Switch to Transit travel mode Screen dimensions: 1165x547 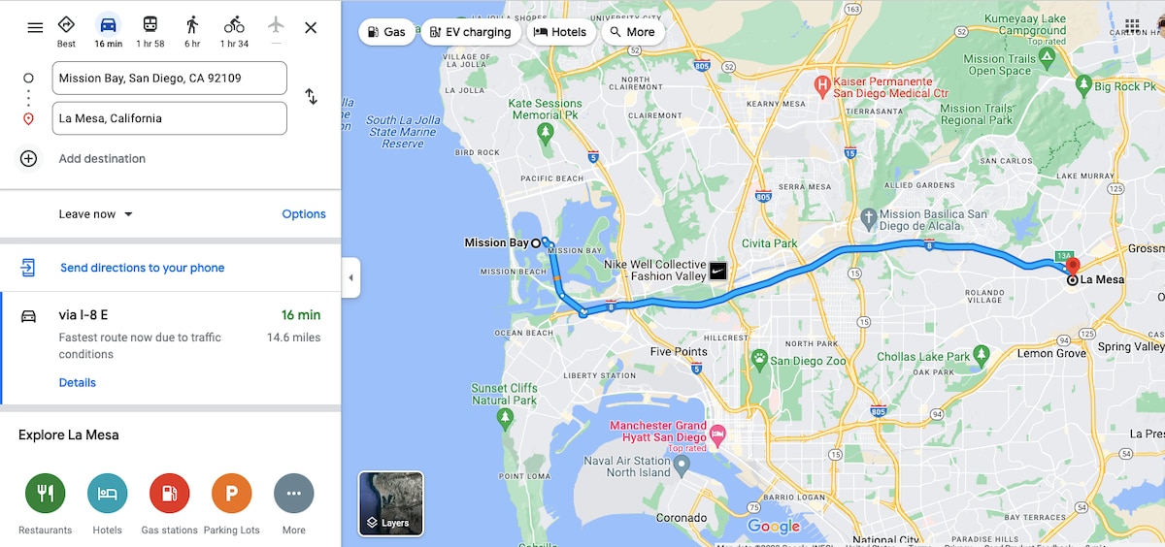click(x=150, y=31)
